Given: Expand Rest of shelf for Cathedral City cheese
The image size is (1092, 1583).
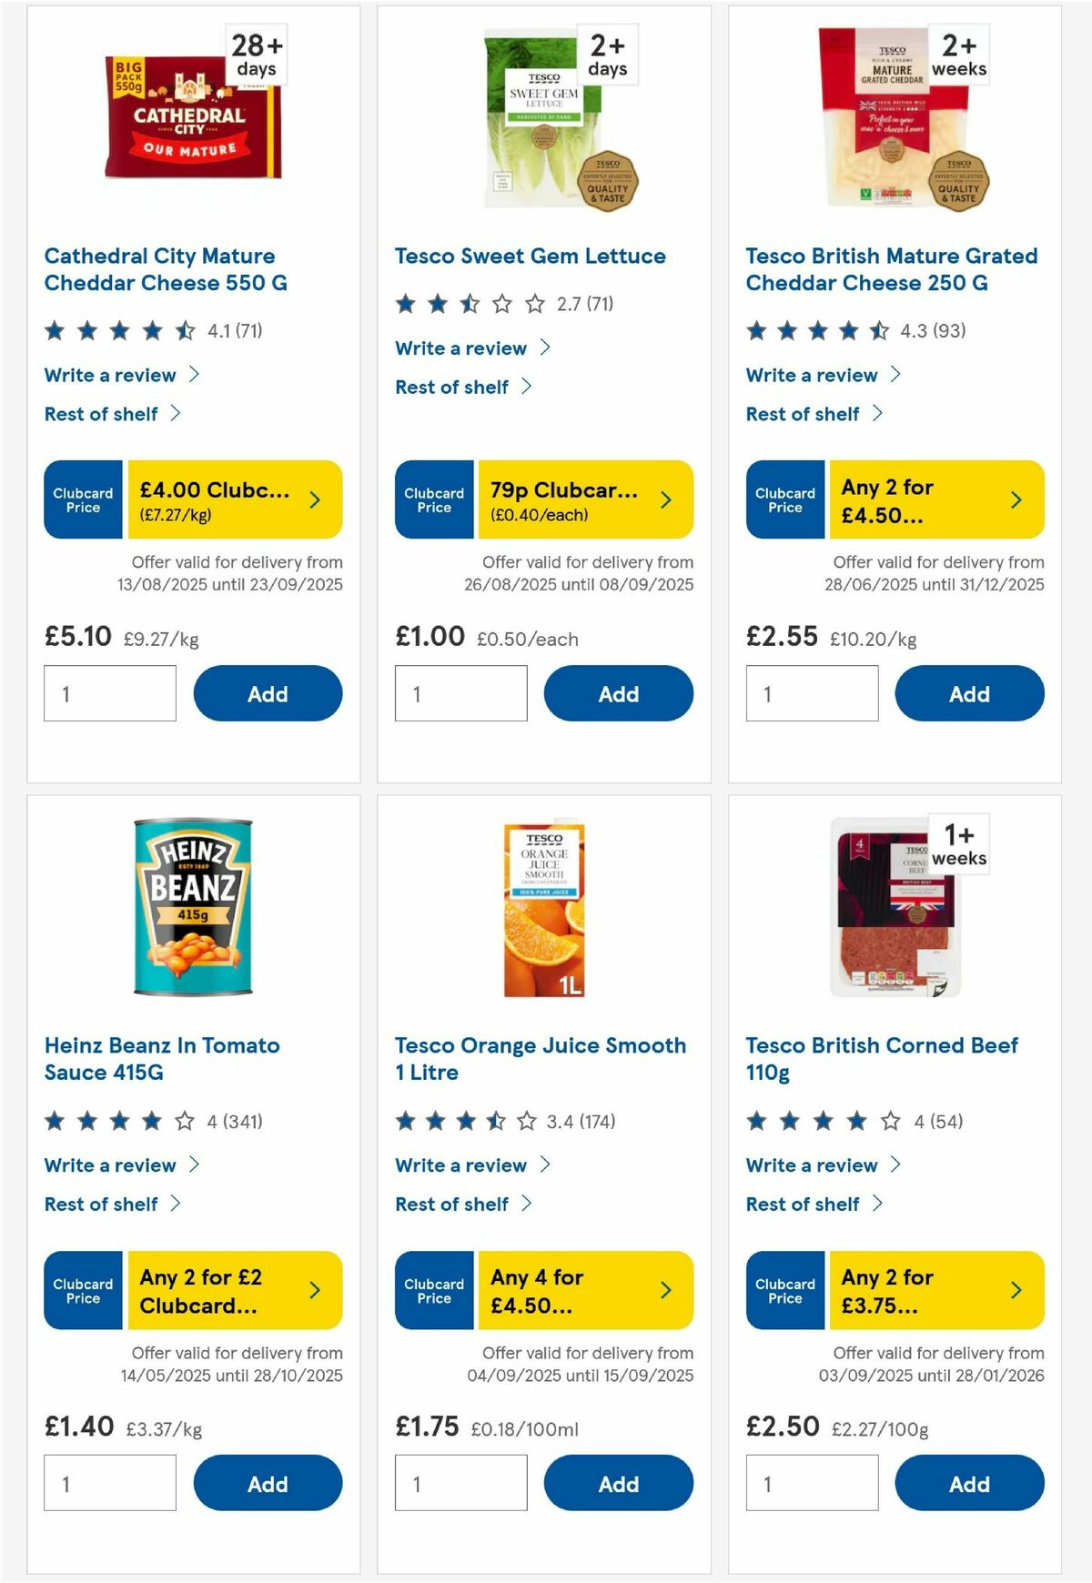Looking at the screenshot, I should [104, 413].
